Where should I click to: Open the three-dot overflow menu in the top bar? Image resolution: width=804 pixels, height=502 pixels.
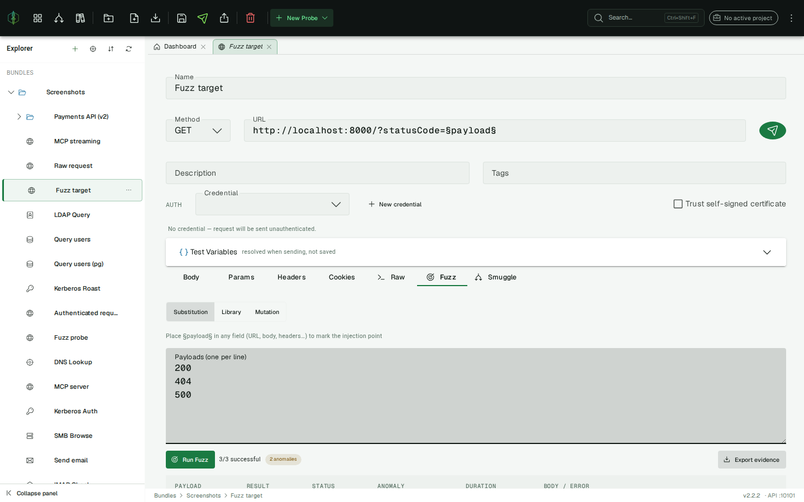point(791,18)
